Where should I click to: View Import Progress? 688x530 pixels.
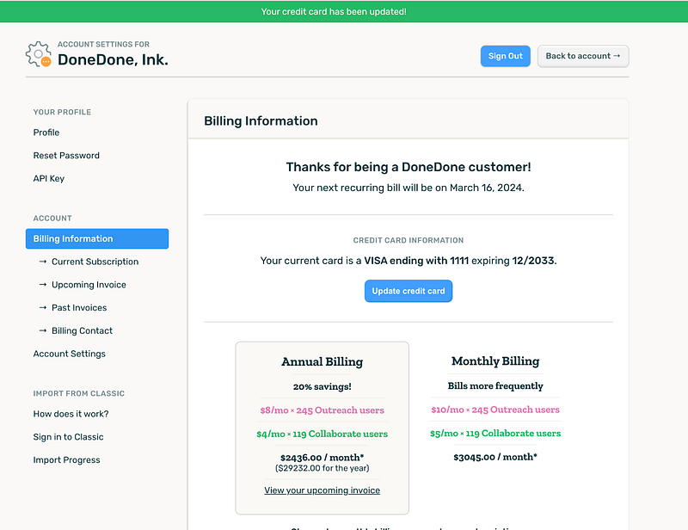tap(67, 460)
